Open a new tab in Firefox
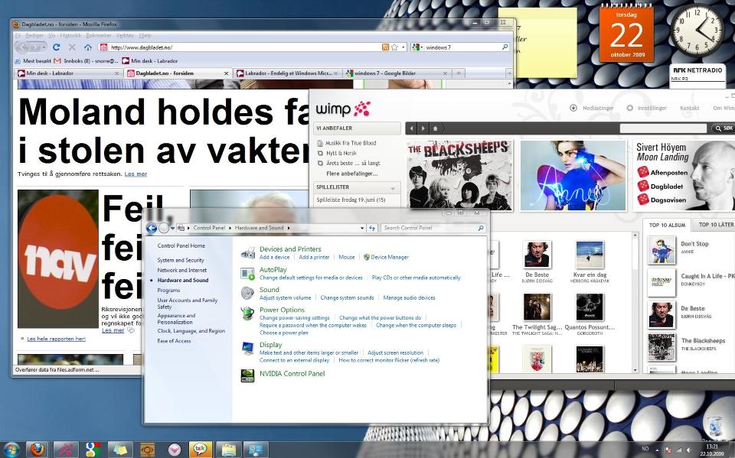 click(459, 73)
